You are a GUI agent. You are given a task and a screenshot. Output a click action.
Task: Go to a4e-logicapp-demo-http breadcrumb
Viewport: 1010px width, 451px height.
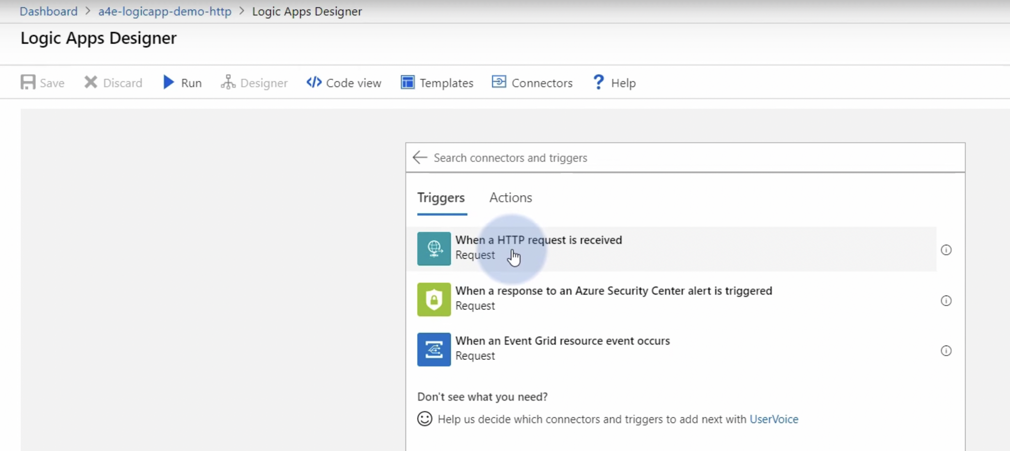point(165,11)
